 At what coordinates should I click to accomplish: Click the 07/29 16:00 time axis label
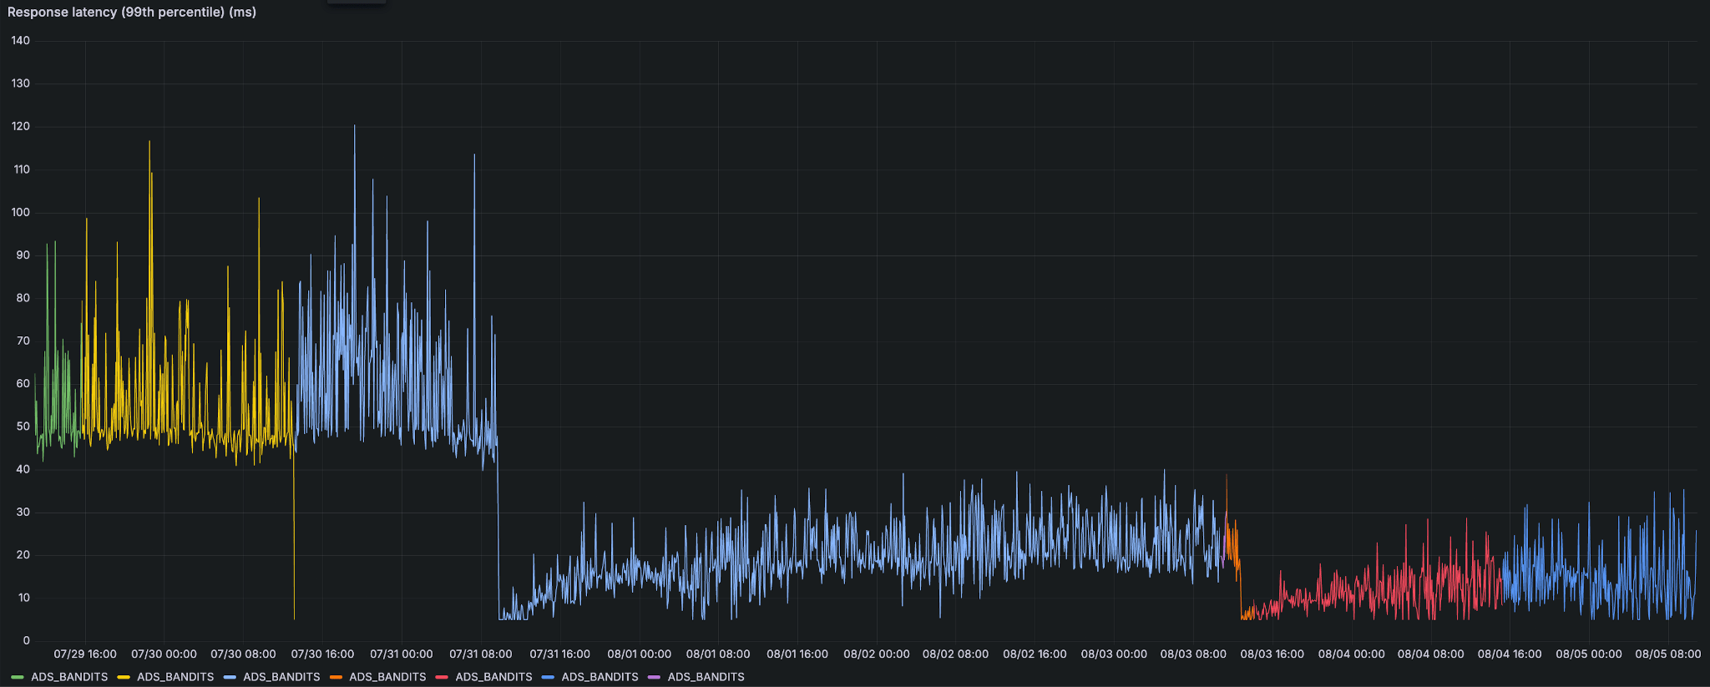coord(85,654)
